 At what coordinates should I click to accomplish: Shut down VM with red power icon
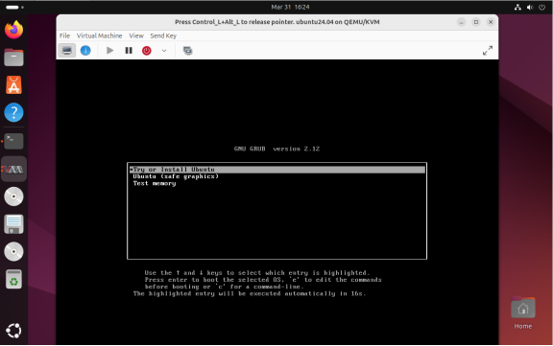coord(147,51)
